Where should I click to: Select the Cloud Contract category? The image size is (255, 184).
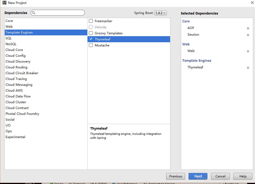46,108
